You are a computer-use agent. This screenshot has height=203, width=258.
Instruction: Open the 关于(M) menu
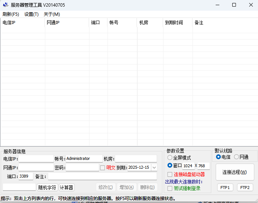[x=52, y=14]
